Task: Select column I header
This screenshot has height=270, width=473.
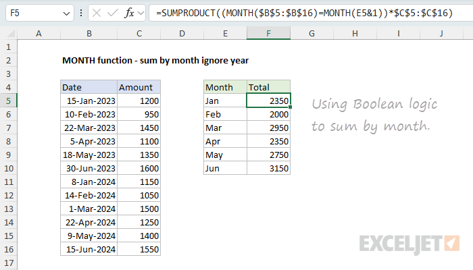Action: pyautogui.click(x=398, y=34)
